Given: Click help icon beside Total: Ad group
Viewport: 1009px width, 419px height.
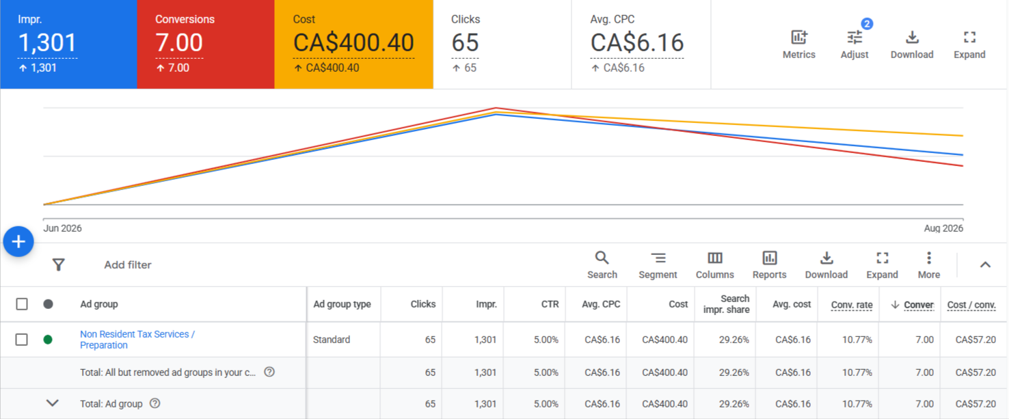Looking at the screenshot, I should click(x=155, y=403).
